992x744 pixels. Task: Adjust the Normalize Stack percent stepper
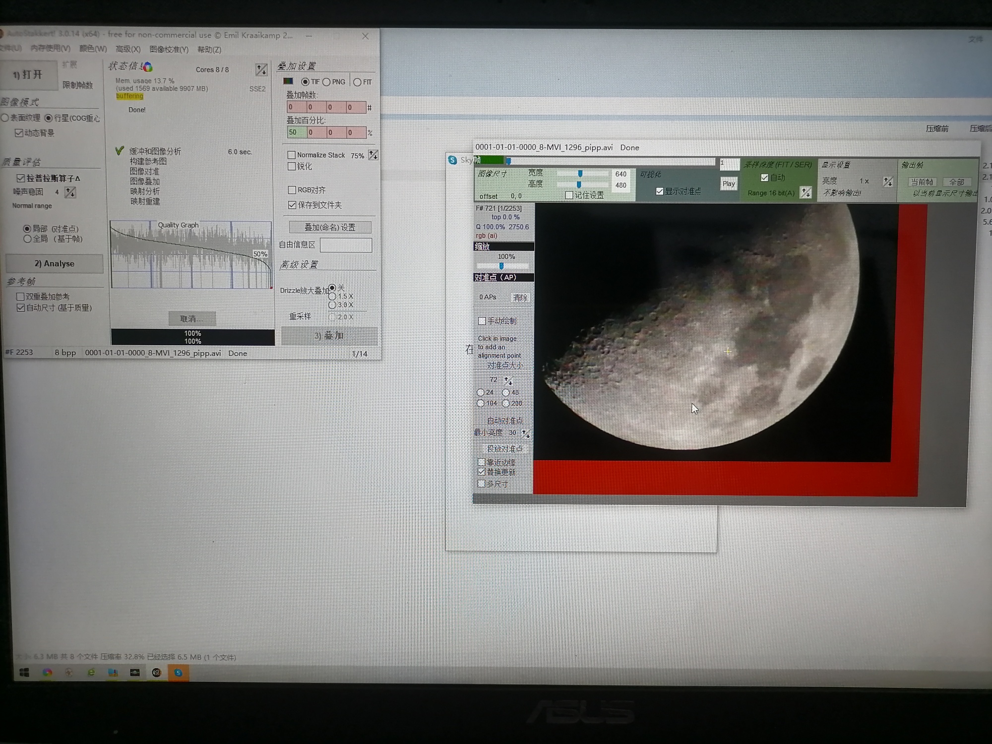pyautogui.click(x=373, y=155)
